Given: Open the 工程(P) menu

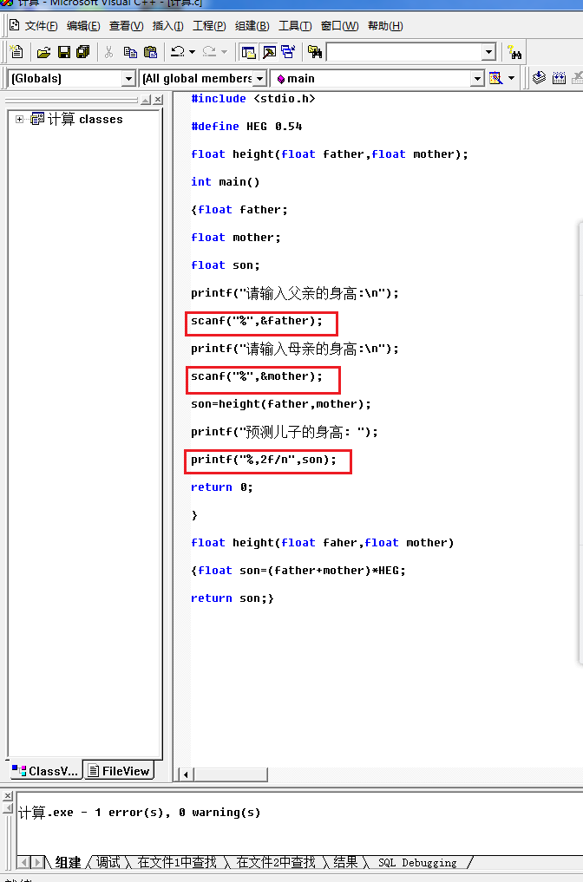Looking at the screenshot, I should pyautogui.click(x=209, y=26).
